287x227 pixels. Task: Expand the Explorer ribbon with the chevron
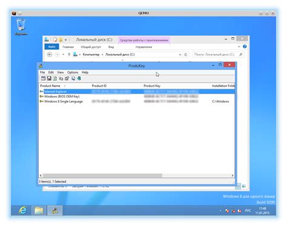click(239, 47)
